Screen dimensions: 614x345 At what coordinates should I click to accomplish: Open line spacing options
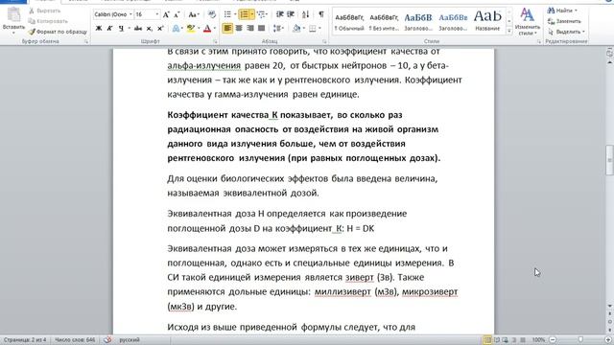click(x=278, y=28)
